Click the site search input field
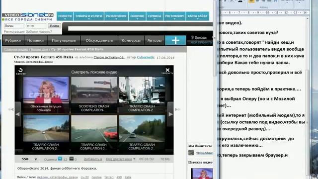Viewport: 318px width, 179px height. tap(140, 28)
